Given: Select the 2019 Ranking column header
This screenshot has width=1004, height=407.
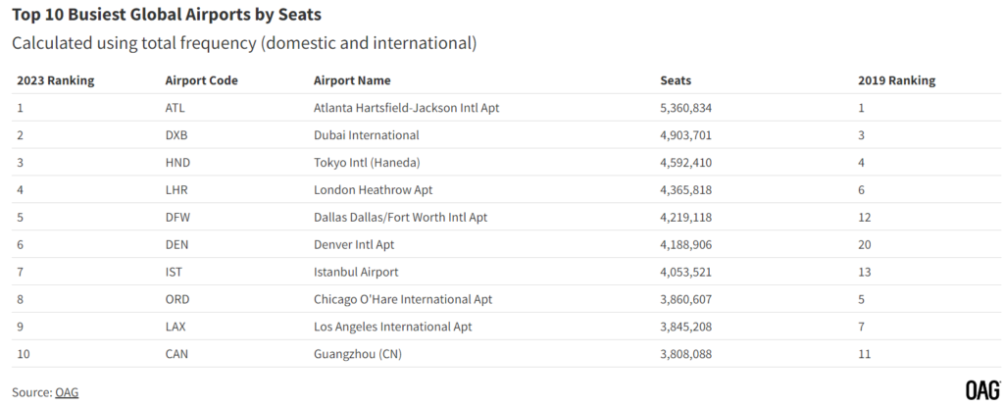Looking at the screenshot, I should pos(896,80).
